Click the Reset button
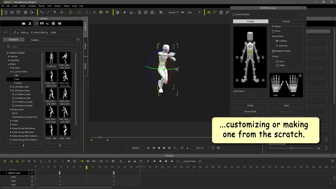This screenshot has width=336, height=189. (286, 106)
